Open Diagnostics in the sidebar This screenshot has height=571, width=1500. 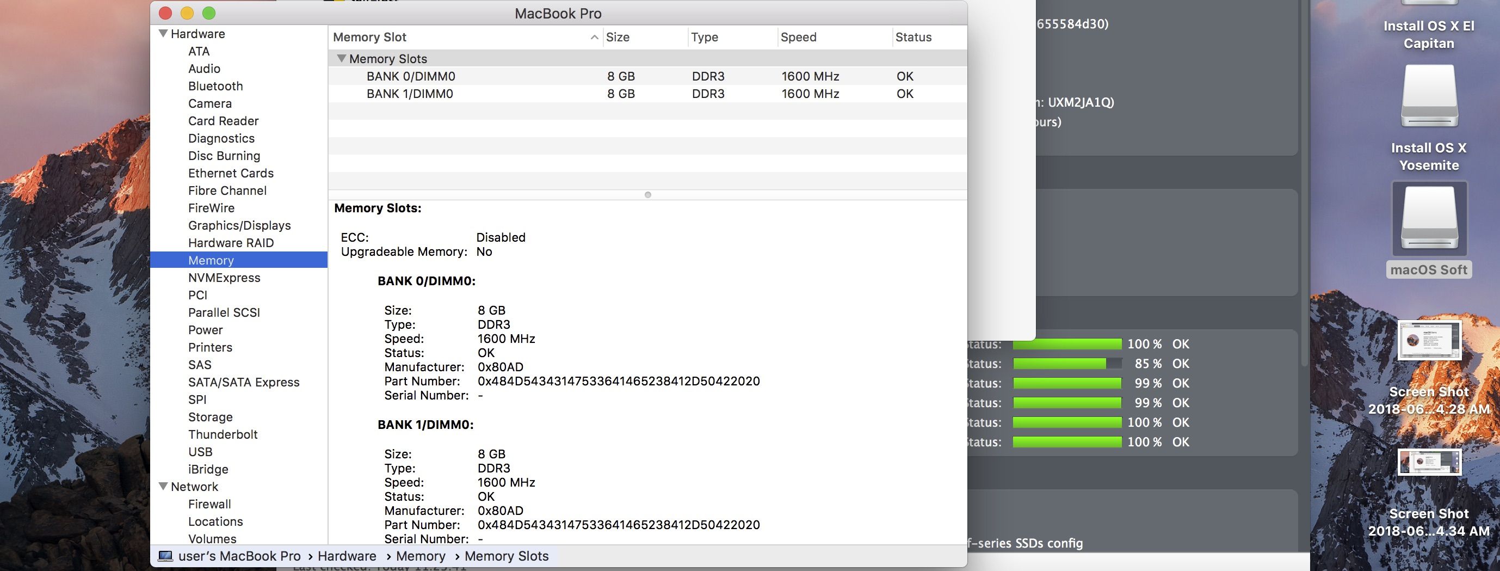tap(221, 139)
